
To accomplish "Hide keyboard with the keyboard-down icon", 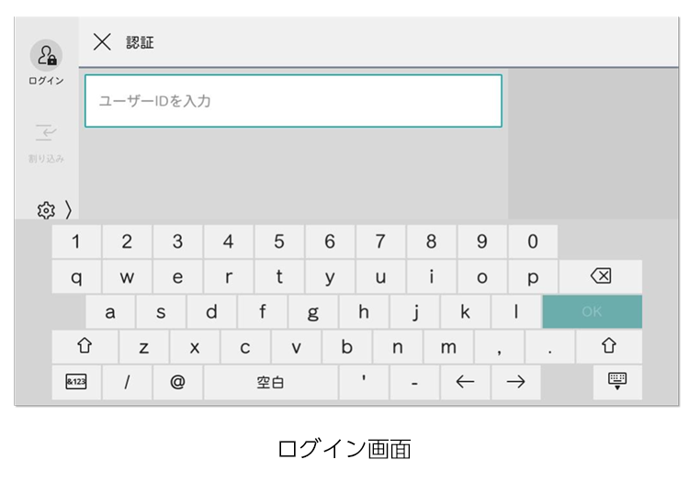I will click(617, 382).
